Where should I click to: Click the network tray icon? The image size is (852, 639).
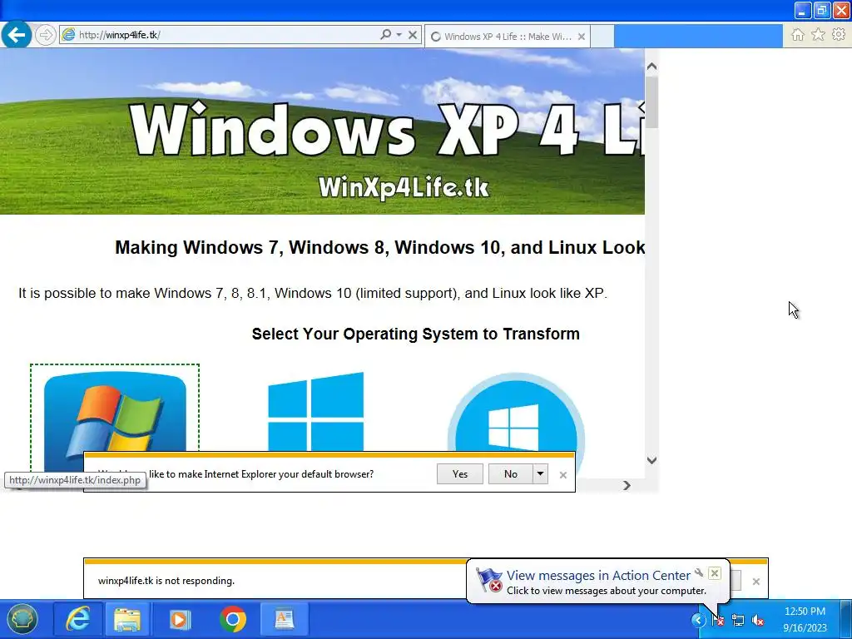pyautogui.click(x=738, y=619)
